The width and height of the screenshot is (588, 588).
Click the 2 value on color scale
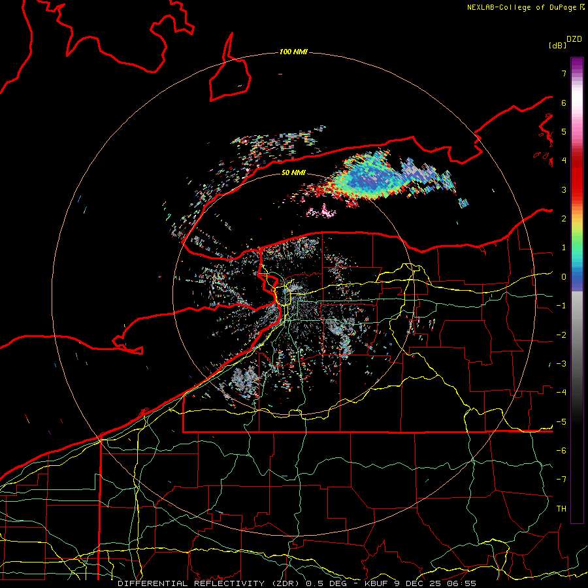coord(564,219)
